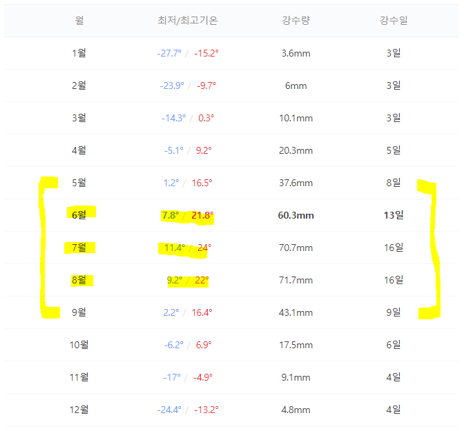Image resolution: width=464 pixels, height=431 pixels.
Task: Click the high temperature 21.8°
Action: tap(202, 215)
